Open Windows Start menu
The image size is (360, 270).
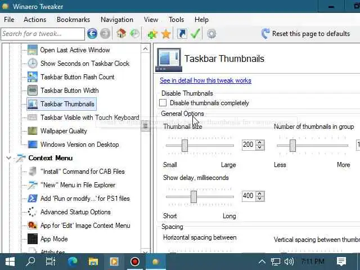(10, 262)
